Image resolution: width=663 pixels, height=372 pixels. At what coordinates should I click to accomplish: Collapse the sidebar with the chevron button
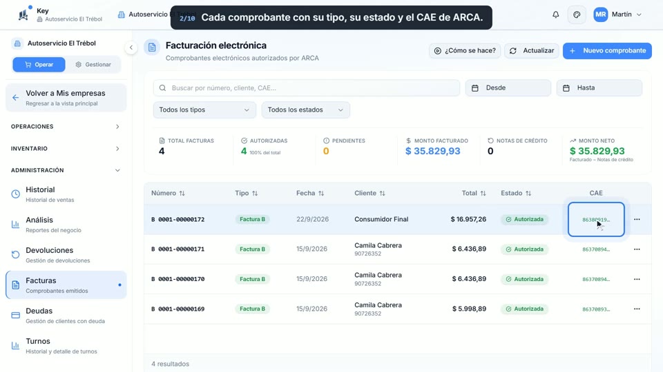coord(131,48)
